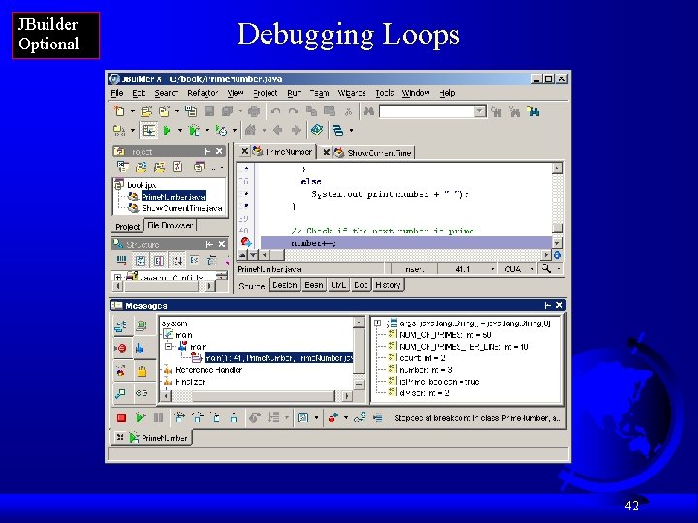Image resolution: width=698 pixels, height=523 pixels.
Task: Click the Home navigation icon
Action: tap(251, 130)
